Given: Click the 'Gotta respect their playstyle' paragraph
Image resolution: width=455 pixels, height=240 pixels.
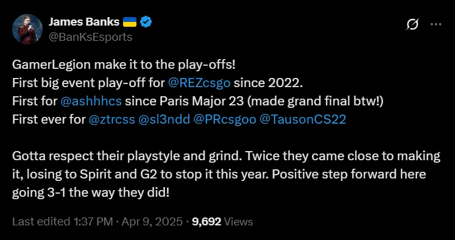Looking at the screenshot, I should click(227, 174).
